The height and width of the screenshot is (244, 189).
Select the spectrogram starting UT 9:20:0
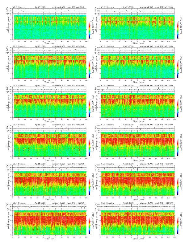pyautogui.click(x=49, y=144)
